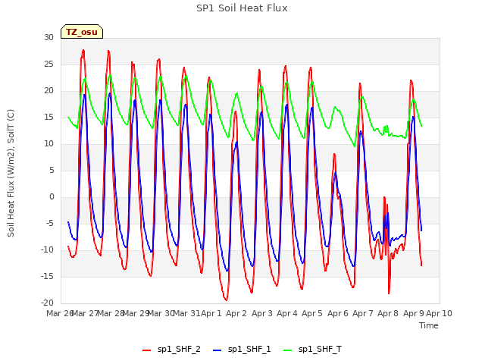Click the 10 y-axis tick label
Screen dimensions: 485x364
coord(48,144)
